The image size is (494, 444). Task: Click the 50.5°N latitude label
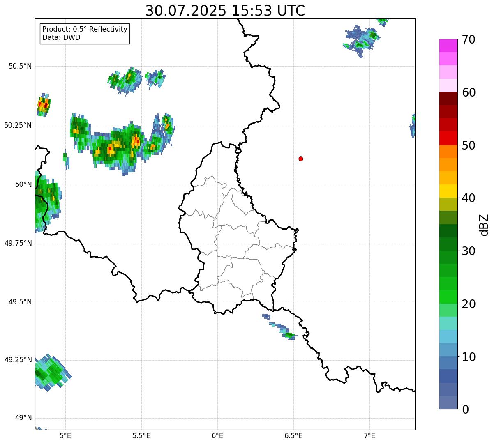click(20, 66)
